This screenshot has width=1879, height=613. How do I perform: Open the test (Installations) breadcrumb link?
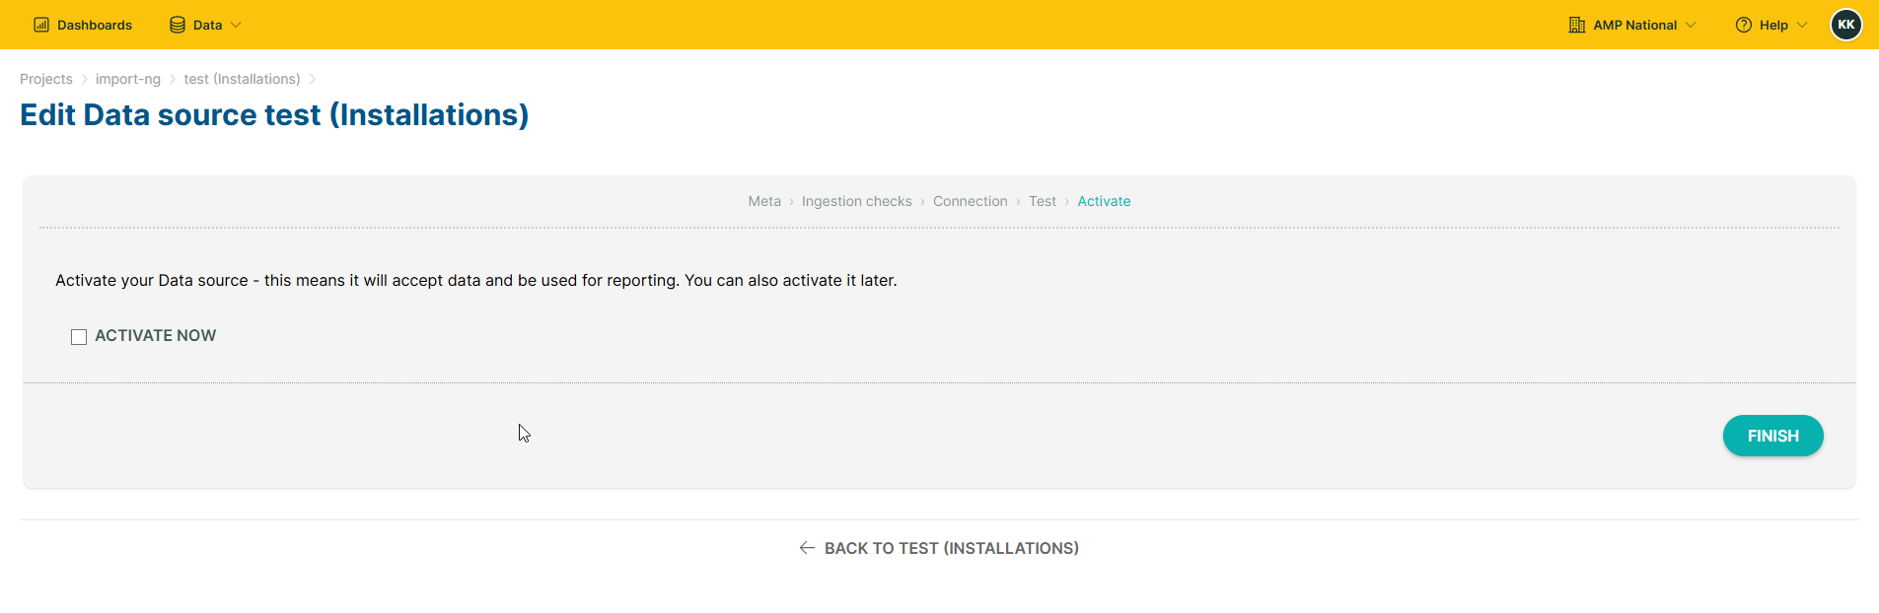(242, 79)
